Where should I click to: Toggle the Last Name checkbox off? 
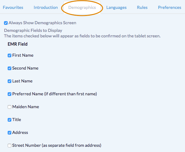9,81
